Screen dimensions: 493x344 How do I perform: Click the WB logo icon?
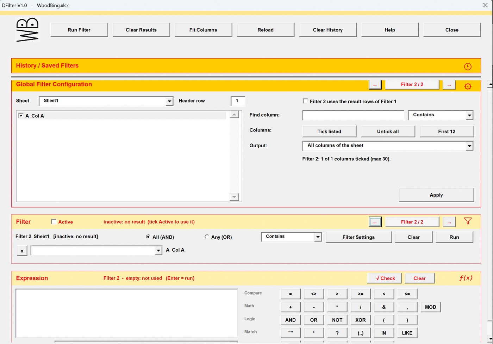coord(27,30)
